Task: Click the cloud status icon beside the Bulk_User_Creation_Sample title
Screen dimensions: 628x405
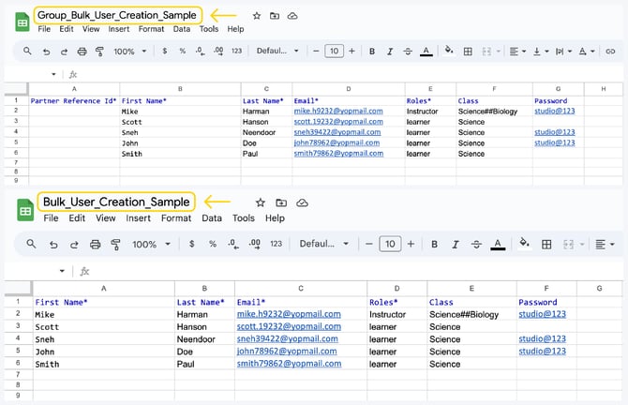Action: tap(303, 202)
